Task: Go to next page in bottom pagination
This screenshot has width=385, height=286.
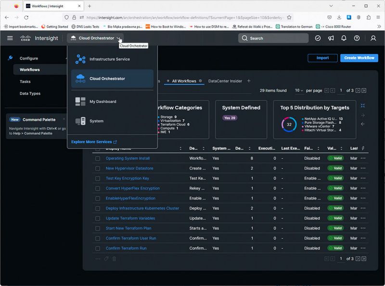Action: coord(358,259)
